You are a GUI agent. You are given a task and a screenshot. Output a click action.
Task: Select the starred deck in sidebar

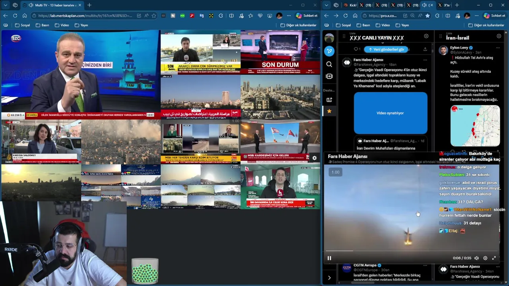pos(329,111)
